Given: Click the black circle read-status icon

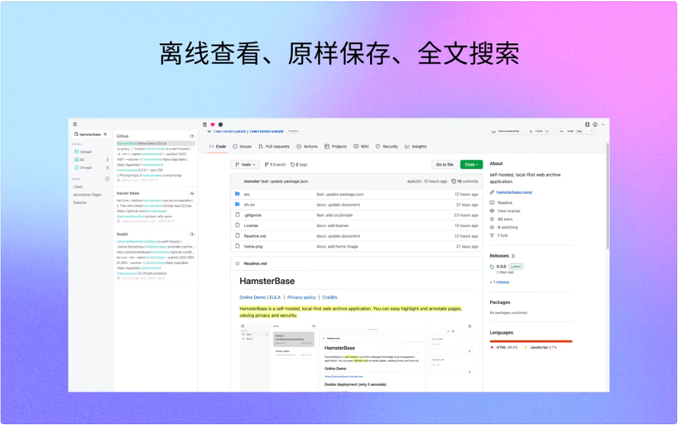Looking at the screenshot, I should [x=220, y=125].
